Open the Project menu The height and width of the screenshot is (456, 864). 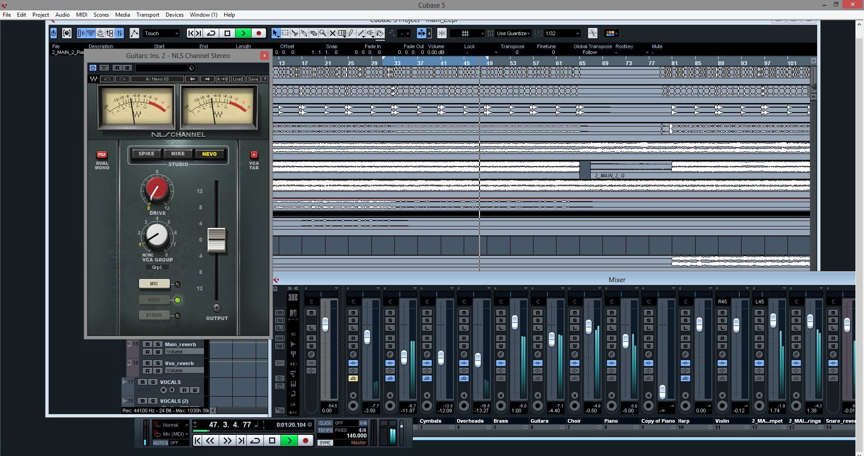(41, 15)
